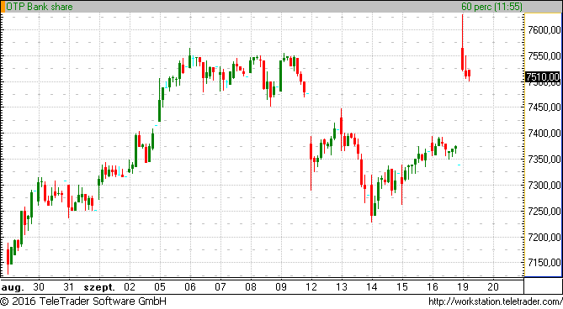
Task: Click the '14' date label on time axis
Action: click(372, 287)
